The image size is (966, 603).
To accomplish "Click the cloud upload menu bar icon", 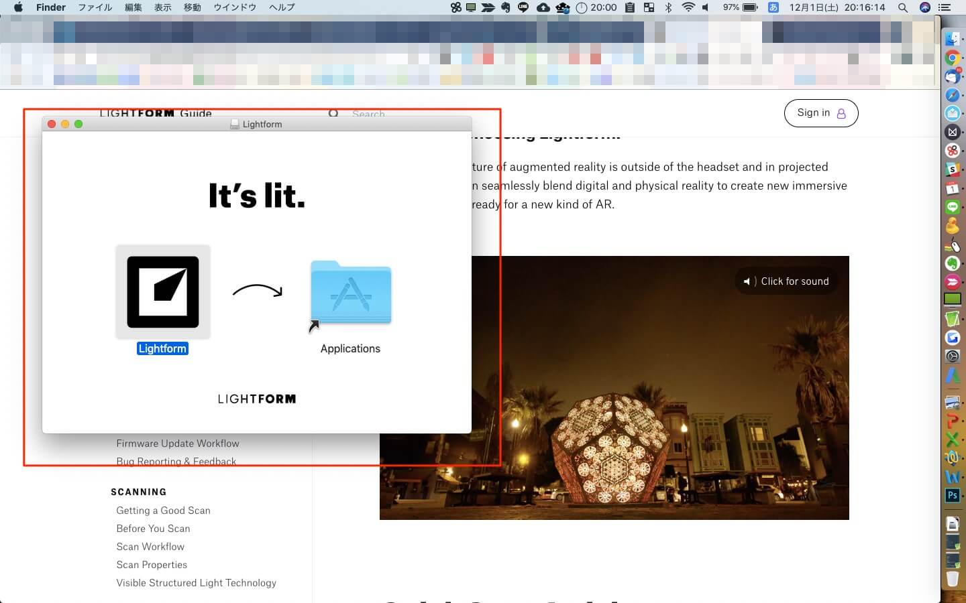I will [543, 7].
